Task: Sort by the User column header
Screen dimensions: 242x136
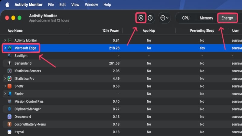Action: pos(236,31)
